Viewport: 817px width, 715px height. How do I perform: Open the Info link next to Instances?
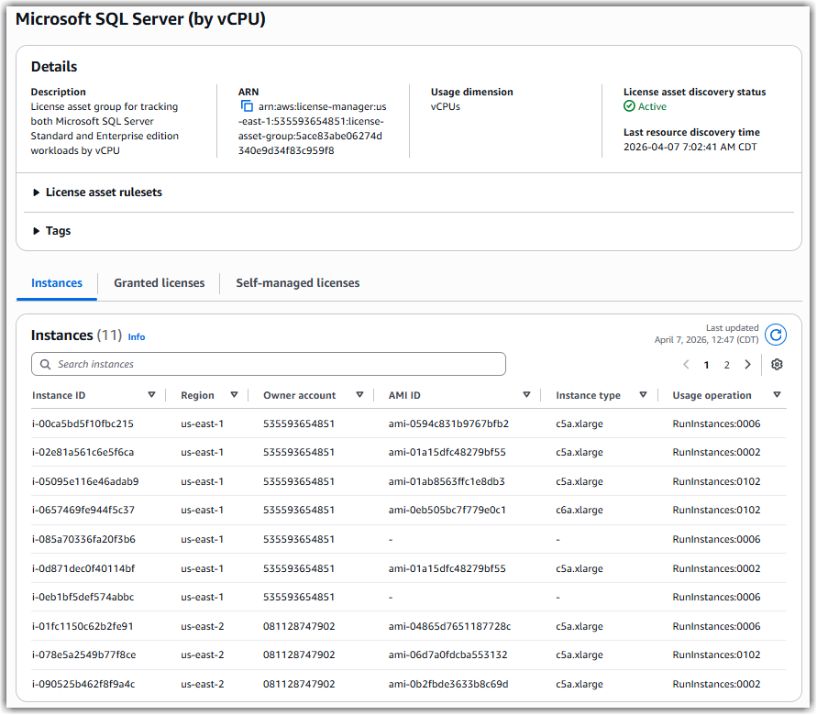137,337
